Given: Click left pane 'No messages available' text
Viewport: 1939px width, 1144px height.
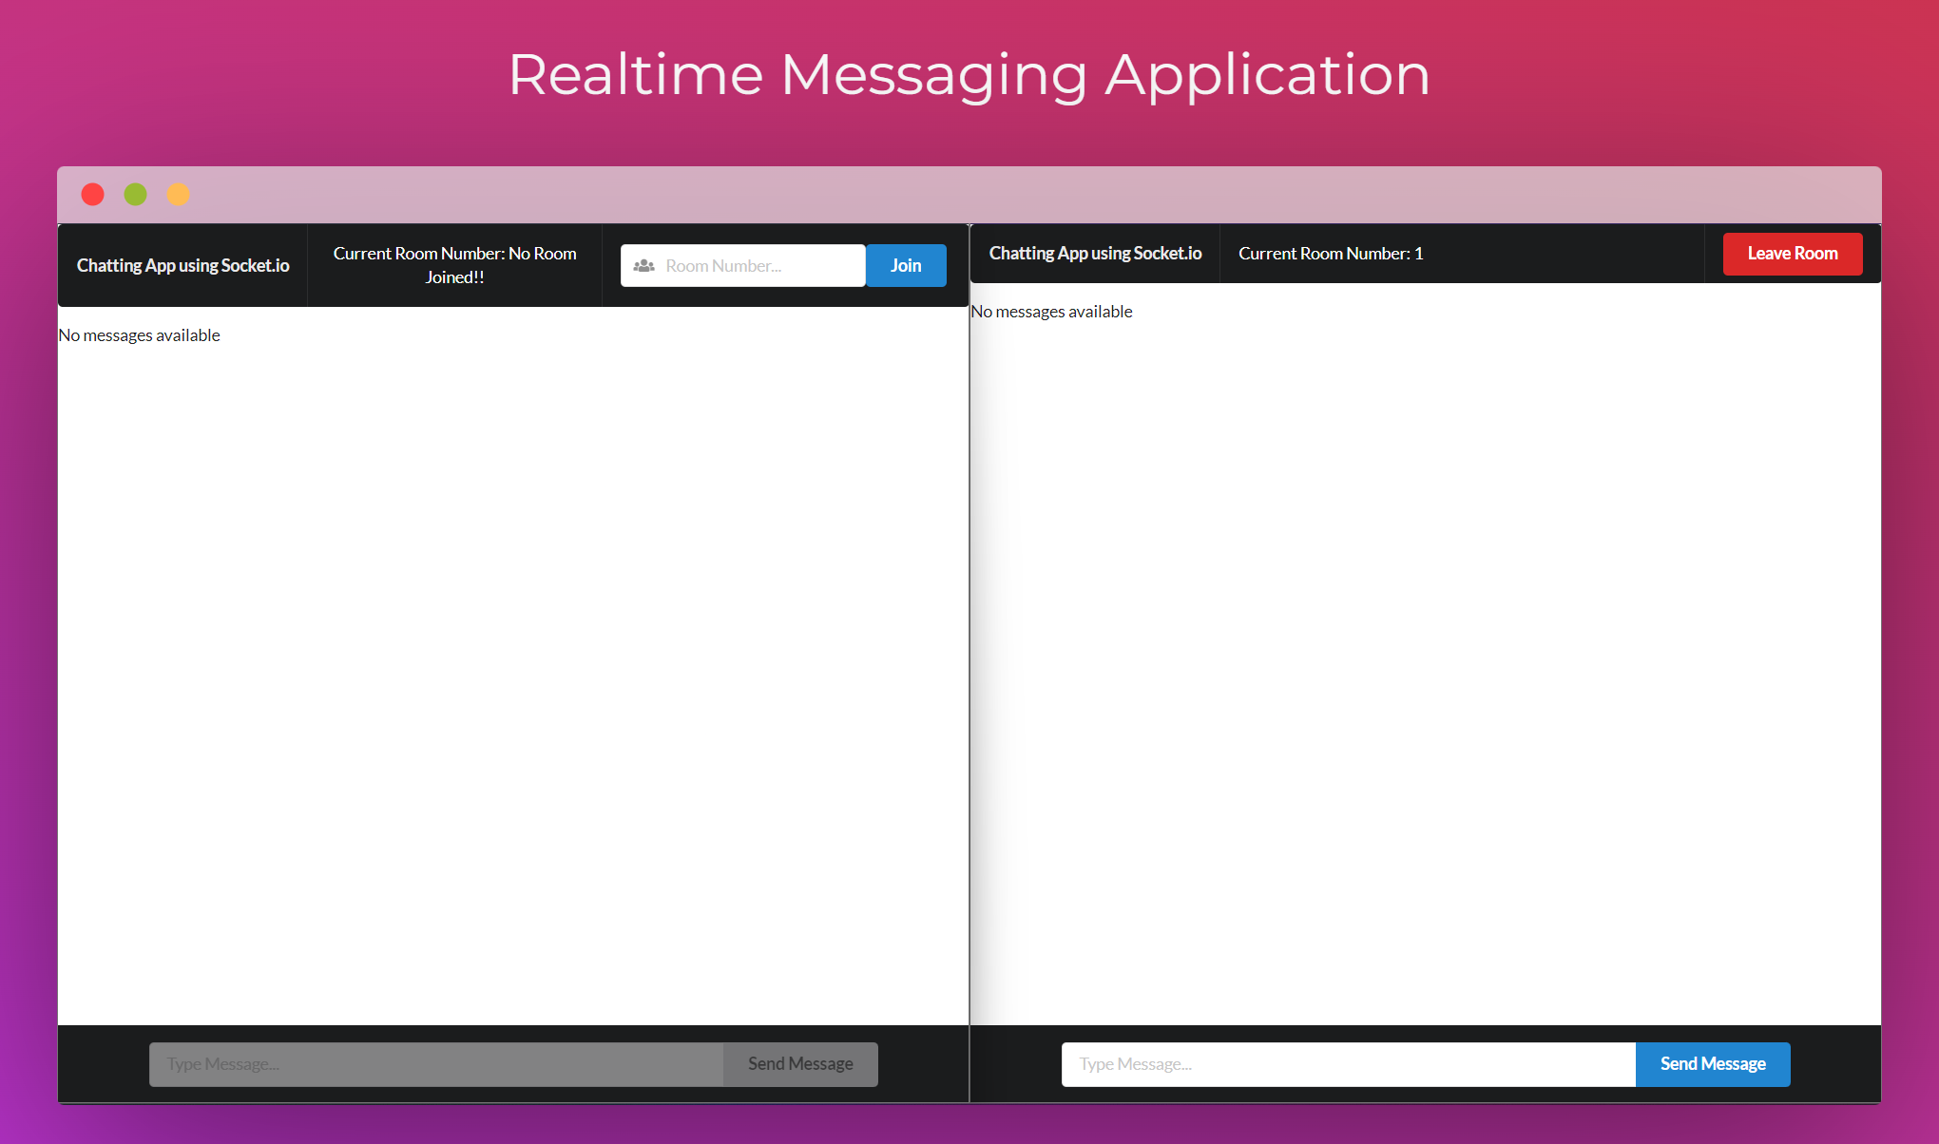Looking at the screenshot, I should pos(140,335).
